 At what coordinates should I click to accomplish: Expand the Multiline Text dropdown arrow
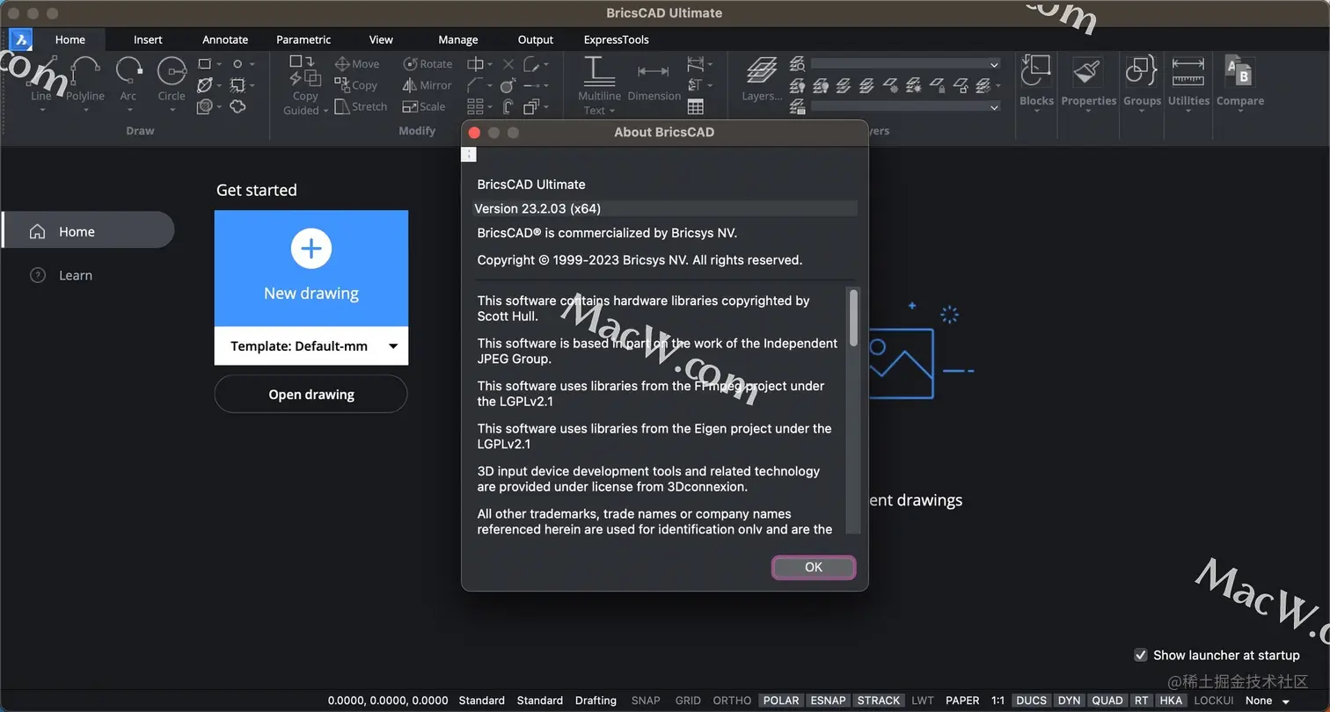click(x=612, y=111)
